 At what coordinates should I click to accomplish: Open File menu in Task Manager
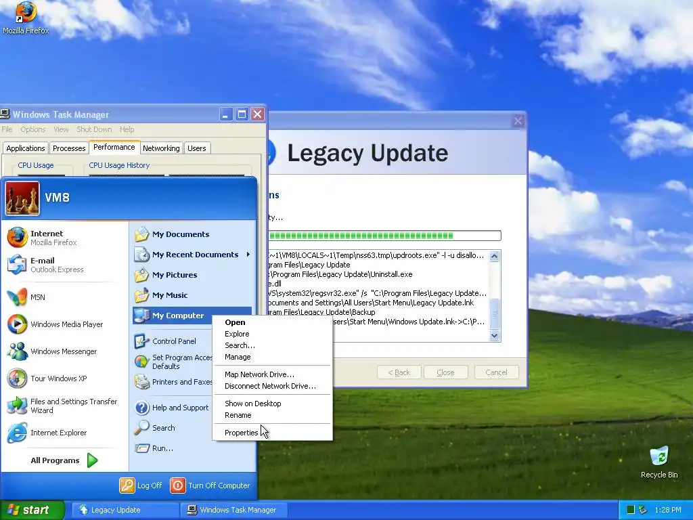(x=7, y=129)
